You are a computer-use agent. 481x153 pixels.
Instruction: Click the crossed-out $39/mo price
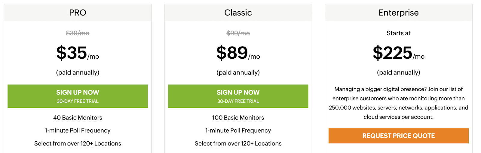[78, 33]
